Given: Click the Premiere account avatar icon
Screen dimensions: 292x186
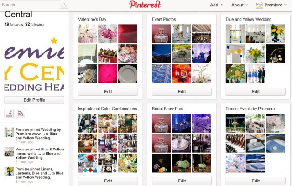Looking at the screenshot, I should point(259,5).
